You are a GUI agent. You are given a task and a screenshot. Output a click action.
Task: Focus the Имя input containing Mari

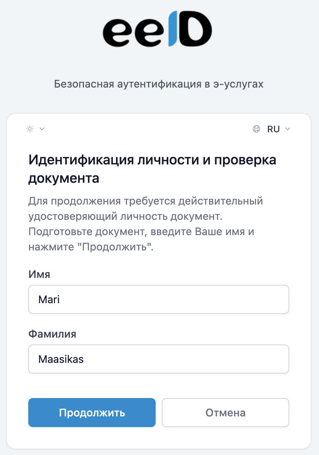tap(158, 299)
